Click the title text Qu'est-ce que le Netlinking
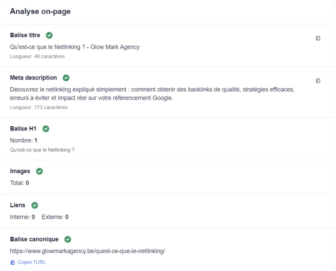The width and height of the screenshot is (336, 271). (75, 47)
